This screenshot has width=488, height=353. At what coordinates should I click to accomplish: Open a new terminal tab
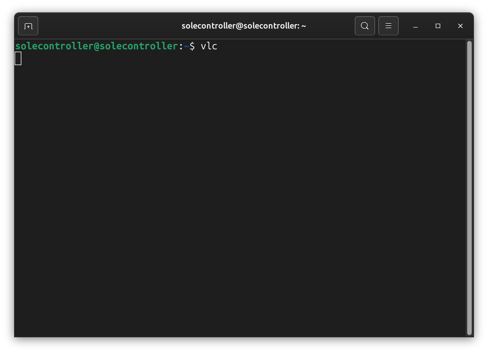point(28,26)
